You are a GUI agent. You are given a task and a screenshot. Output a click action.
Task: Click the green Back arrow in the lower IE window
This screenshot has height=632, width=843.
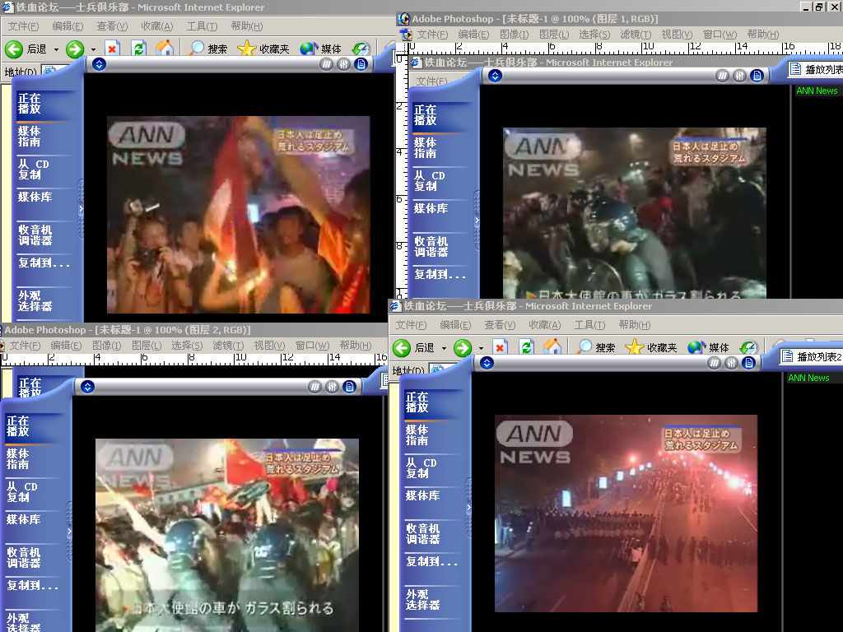[401, 348]
